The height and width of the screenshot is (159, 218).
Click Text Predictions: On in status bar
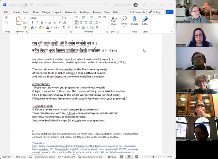[x=66, y=157]
